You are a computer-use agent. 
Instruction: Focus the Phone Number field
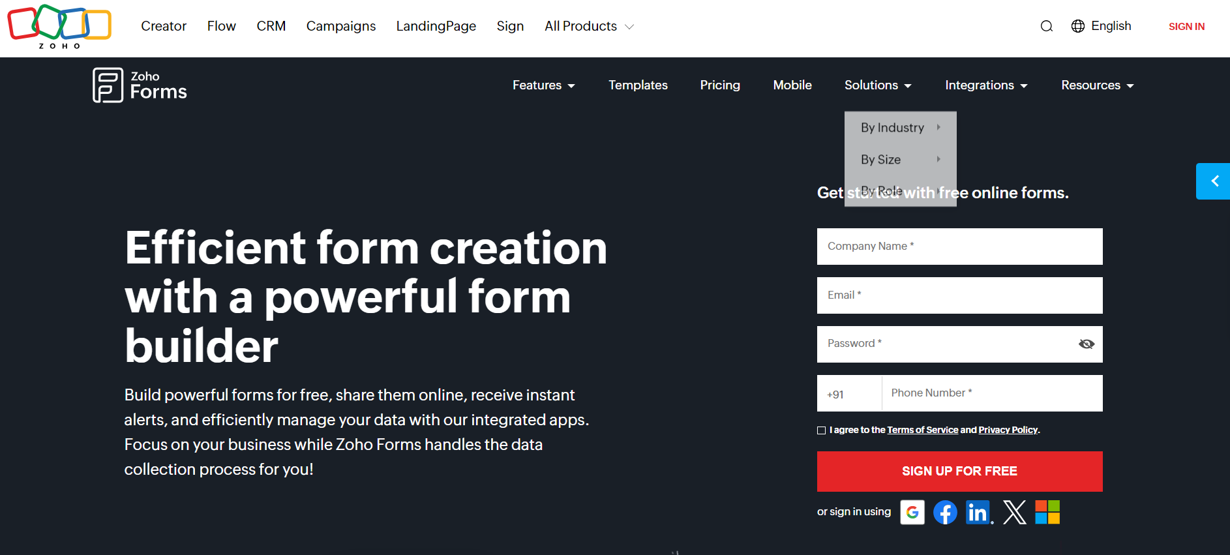click(993, 393)
